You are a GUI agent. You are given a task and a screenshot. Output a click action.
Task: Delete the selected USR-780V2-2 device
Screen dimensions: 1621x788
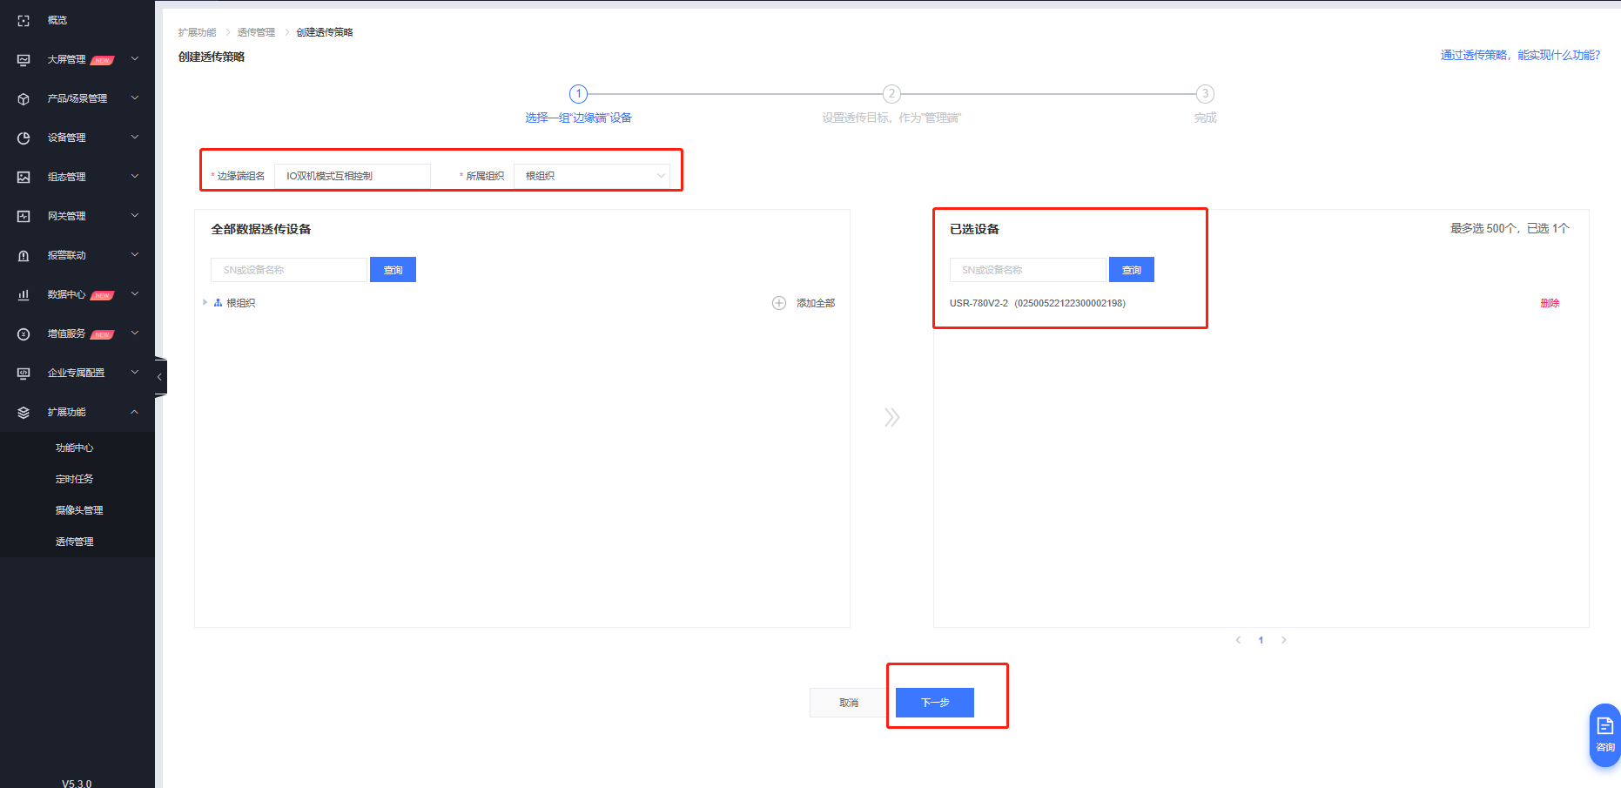1550,303
